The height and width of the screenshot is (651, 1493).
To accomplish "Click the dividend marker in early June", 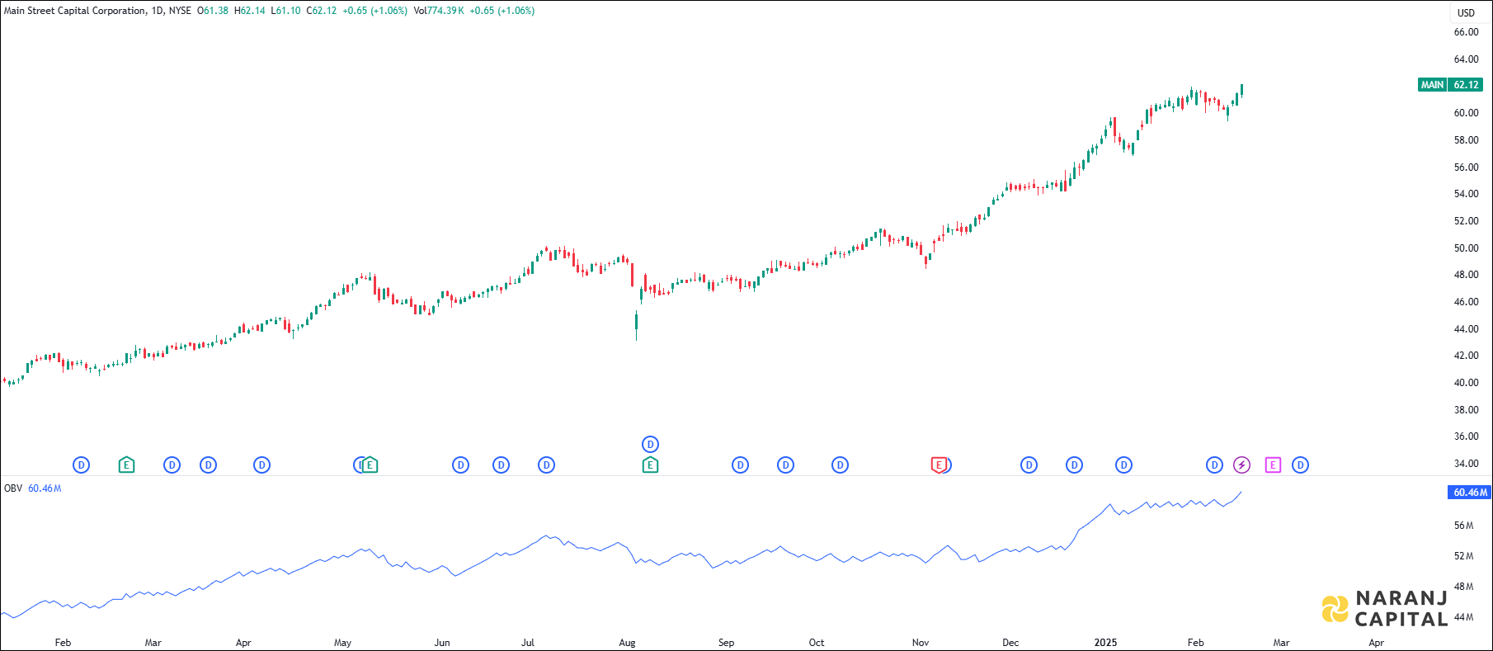I will [460, 465].
